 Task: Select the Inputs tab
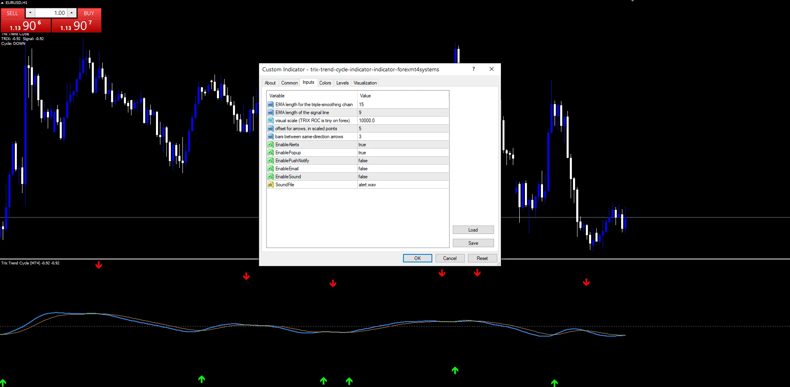coord(308,82)
